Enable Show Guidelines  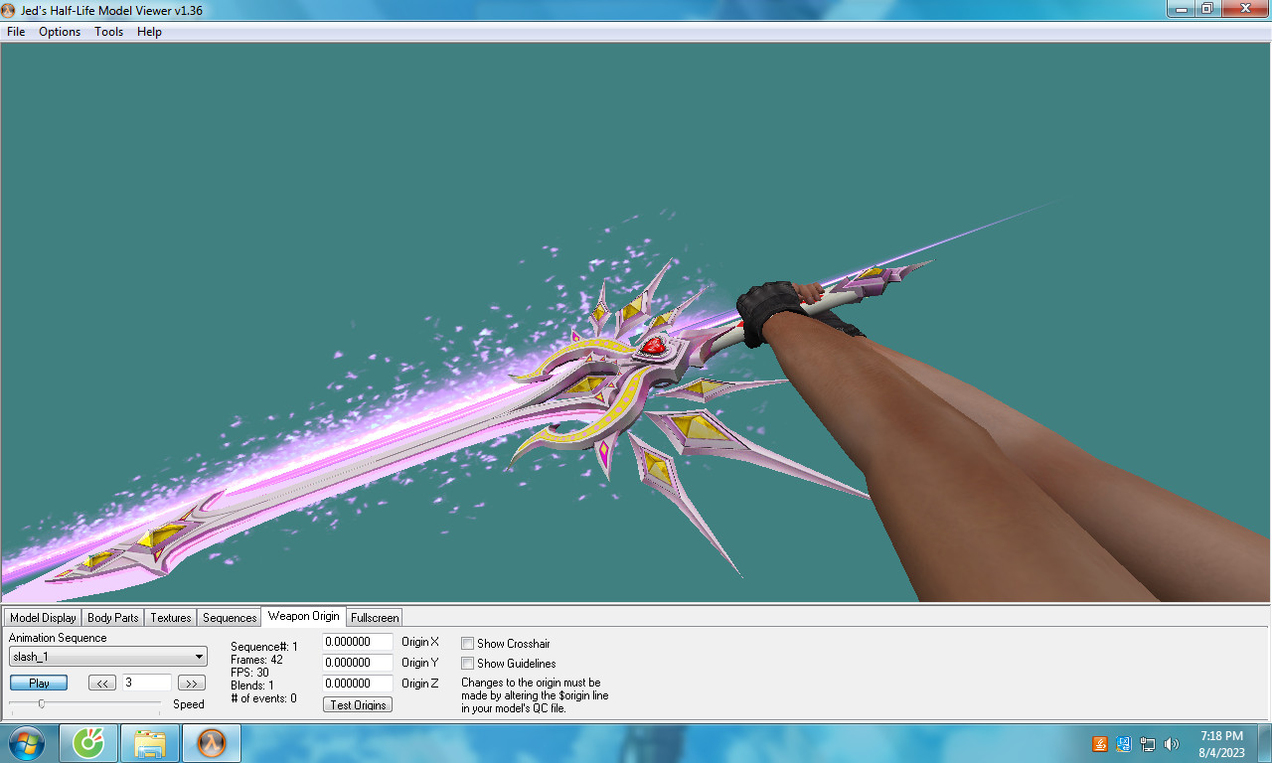pyautogui.click(x=467, y=664)
